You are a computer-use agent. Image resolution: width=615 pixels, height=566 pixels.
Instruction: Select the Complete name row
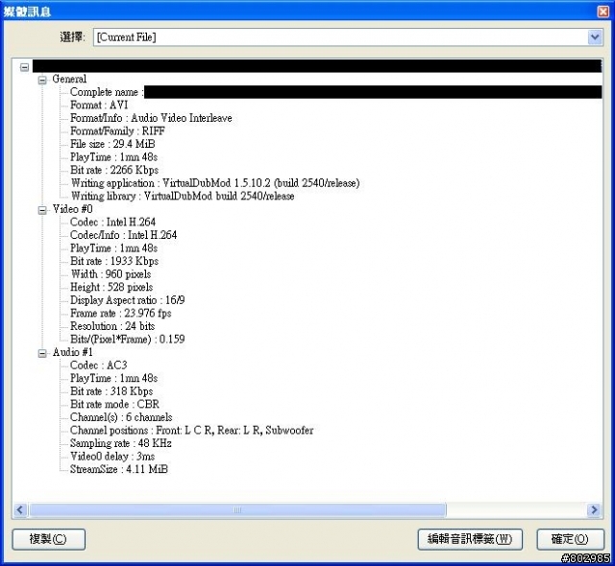point(335,92)
